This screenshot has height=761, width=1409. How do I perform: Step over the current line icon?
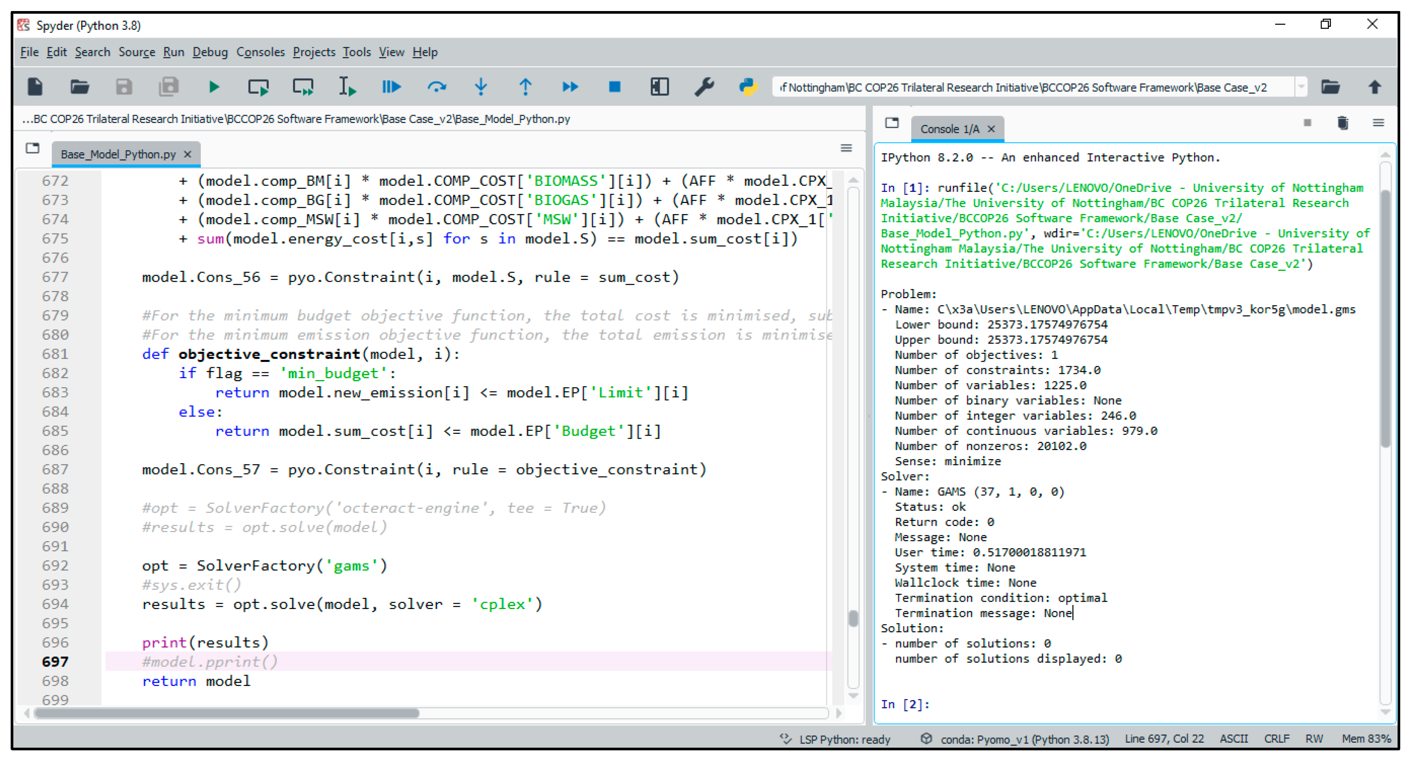tap(436, 87)
